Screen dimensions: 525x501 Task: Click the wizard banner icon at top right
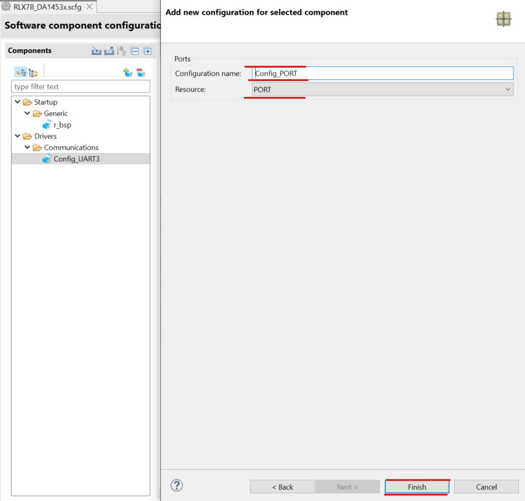(x=503, y=19)
